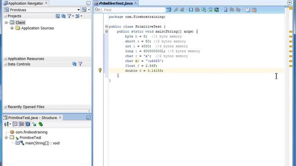Click into the Find search field
Screen dimensions: 296x166
tap(134, 10)
